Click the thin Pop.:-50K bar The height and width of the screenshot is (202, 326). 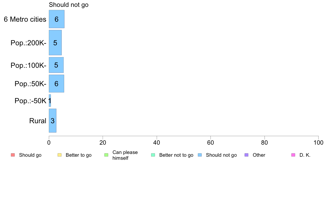point(50,101)
